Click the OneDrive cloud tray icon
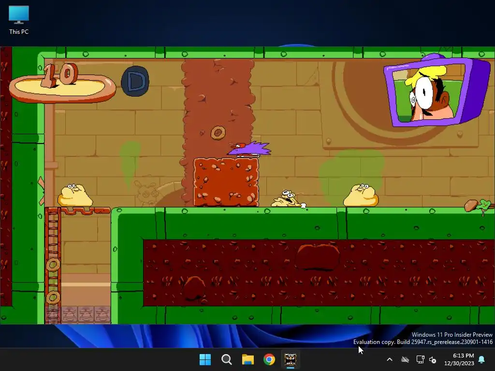The height and width of the screenshot is (371, 495). coord(405,359)
